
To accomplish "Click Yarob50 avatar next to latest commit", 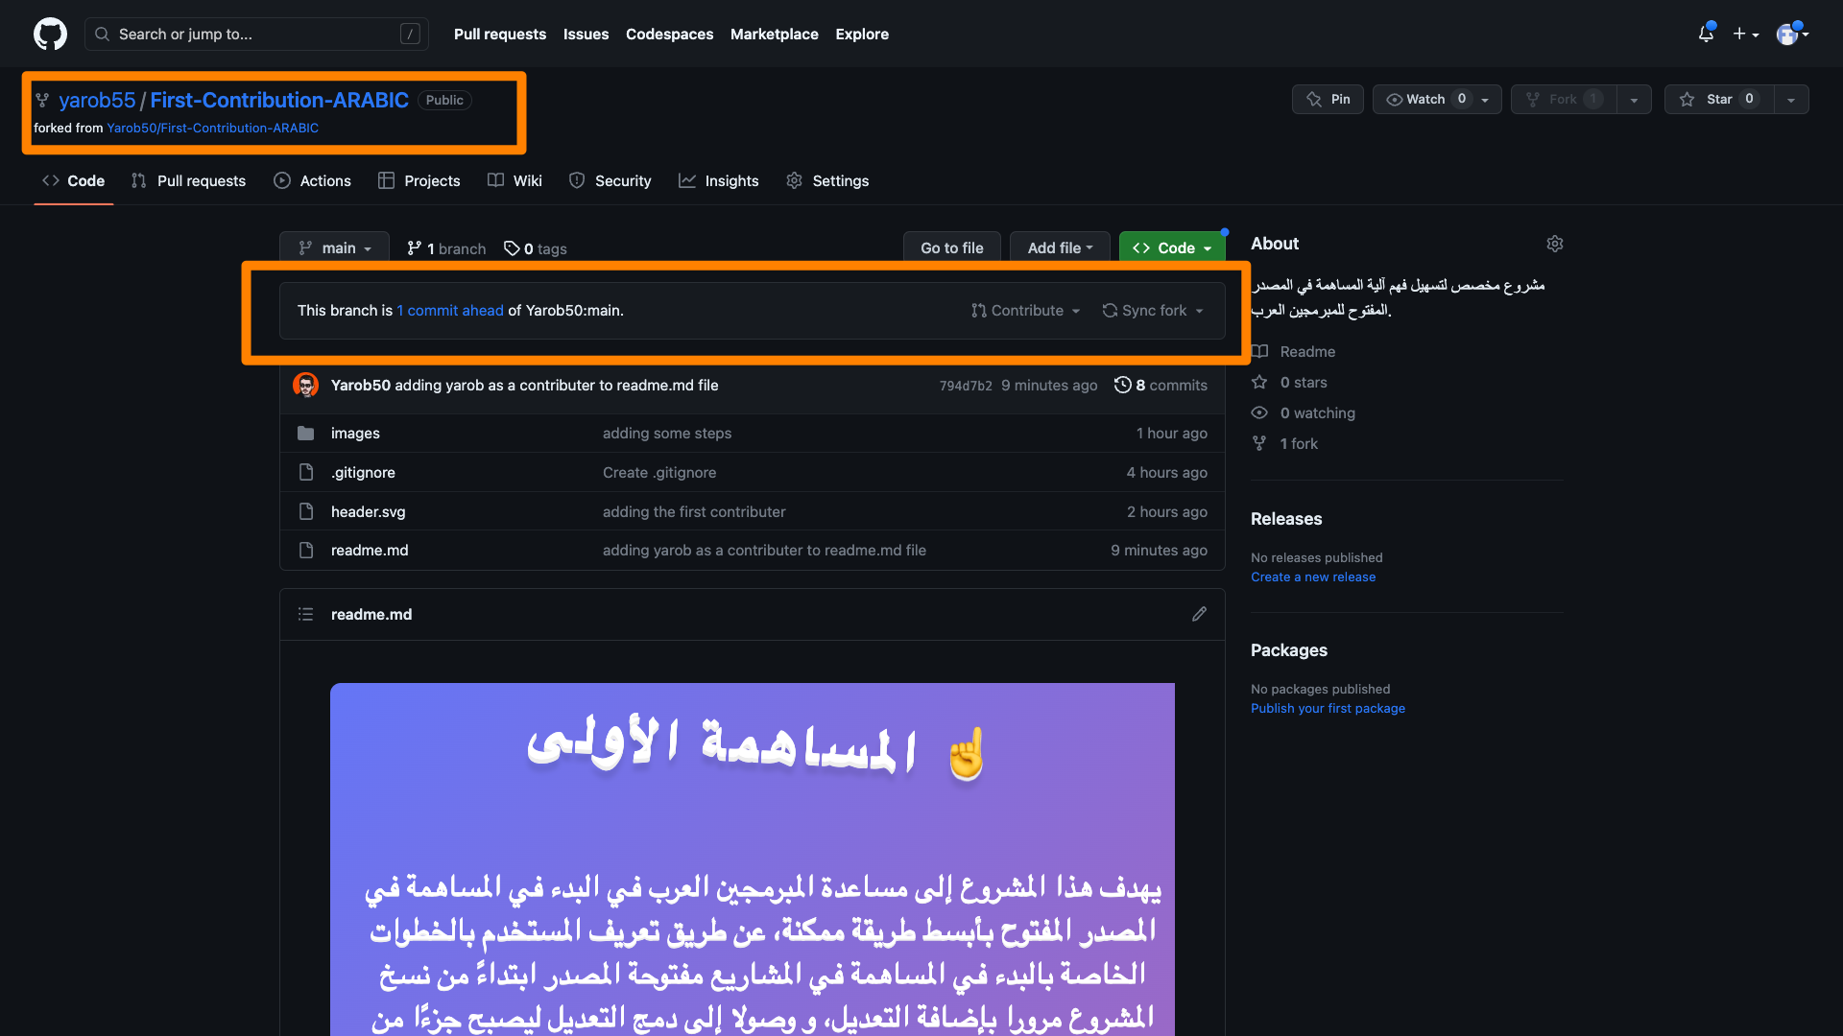I will click(x=305, y=385).
